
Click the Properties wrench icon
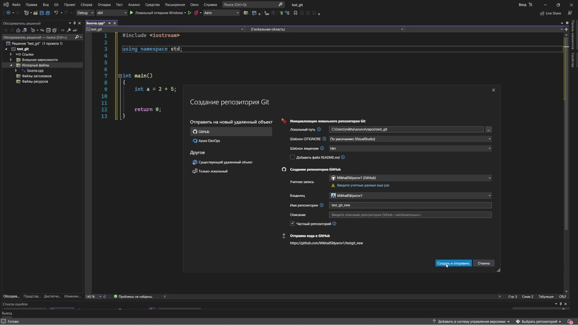[69, 30]
